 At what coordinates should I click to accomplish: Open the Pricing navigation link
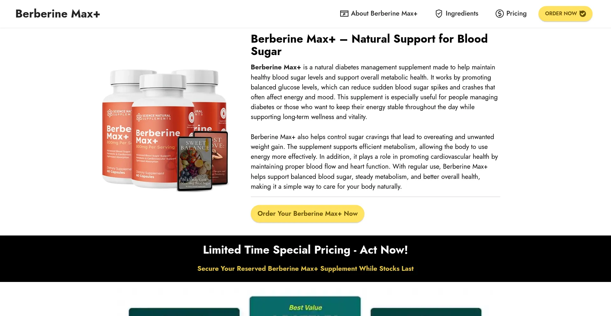(x=511, y=14)
